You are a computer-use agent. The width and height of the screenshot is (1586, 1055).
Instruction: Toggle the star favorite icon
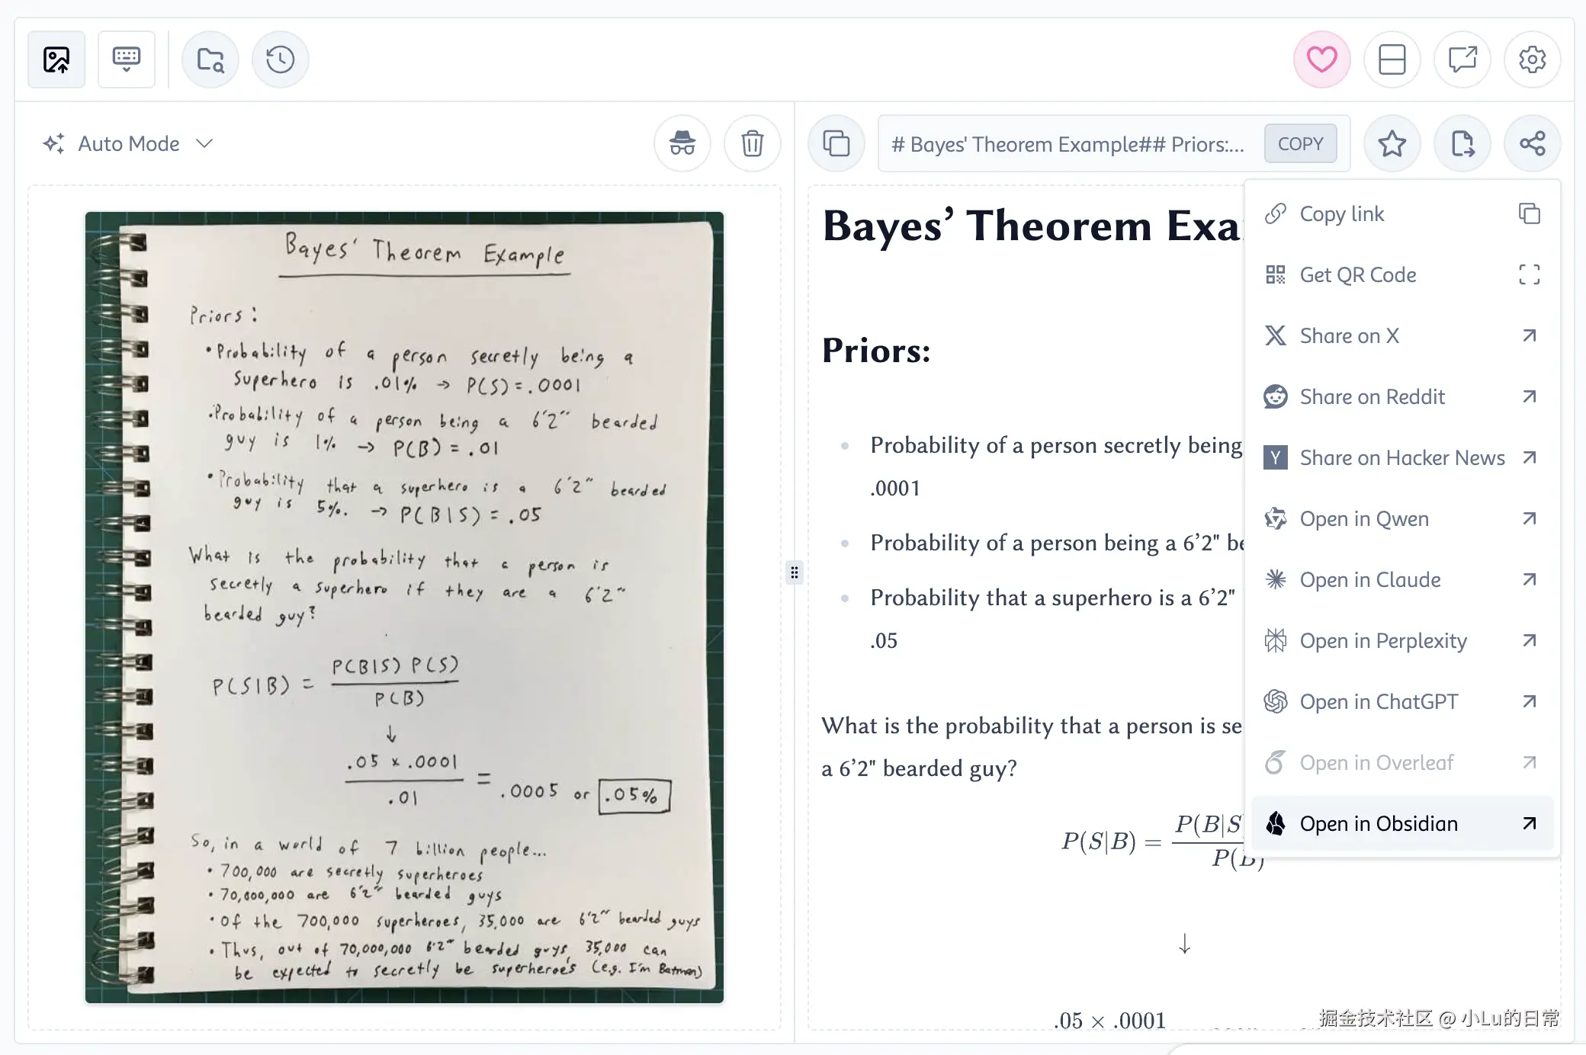click(x=1392, y=143)
